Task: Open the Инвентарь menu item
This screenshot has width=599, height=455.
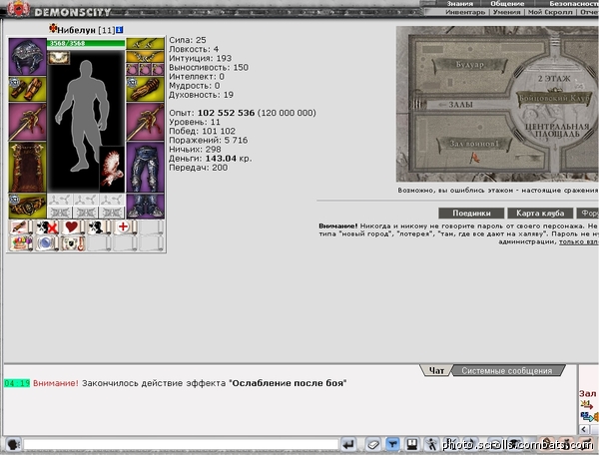Action: (x=465, y=12)
